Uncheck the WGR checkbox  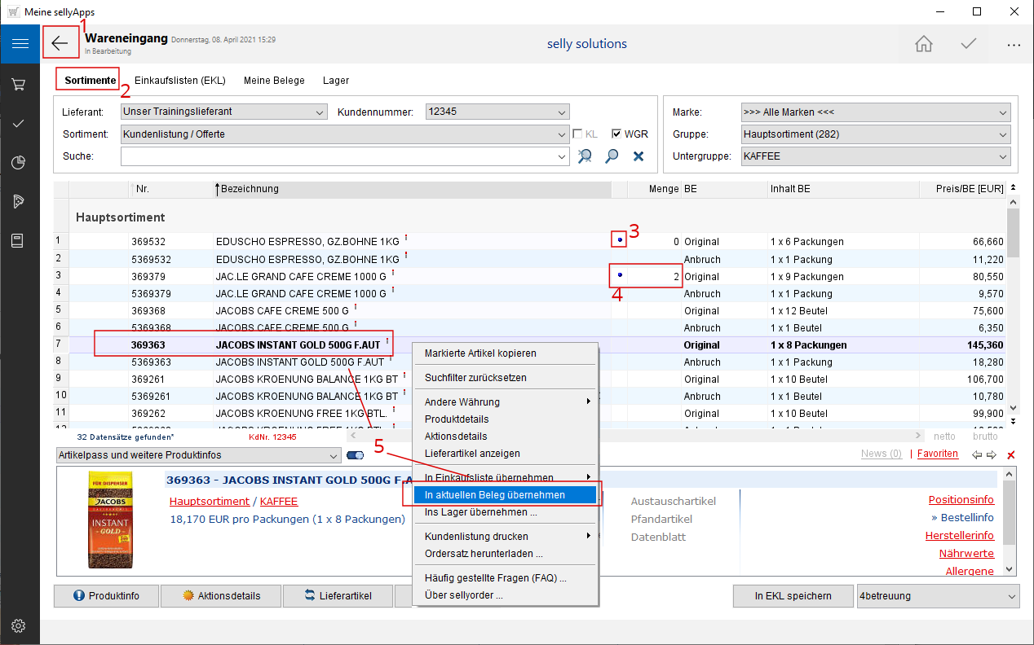(616, 134)
